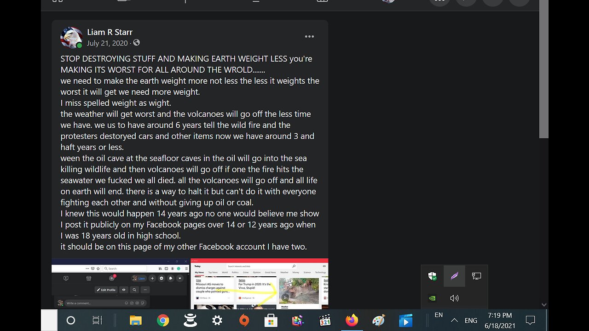This screenshot has height=331, width=589.
Task: Open Windows Security from the tray popup
Action: [432, 276]
